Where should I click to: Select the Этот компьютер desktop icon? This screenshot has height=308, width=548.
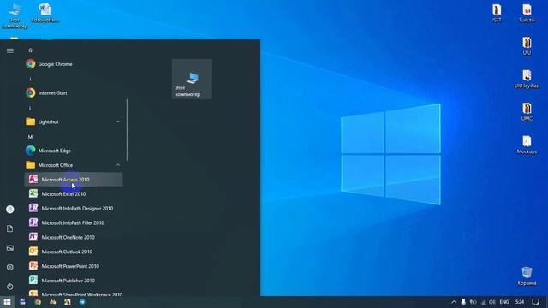tap(15, 15)
